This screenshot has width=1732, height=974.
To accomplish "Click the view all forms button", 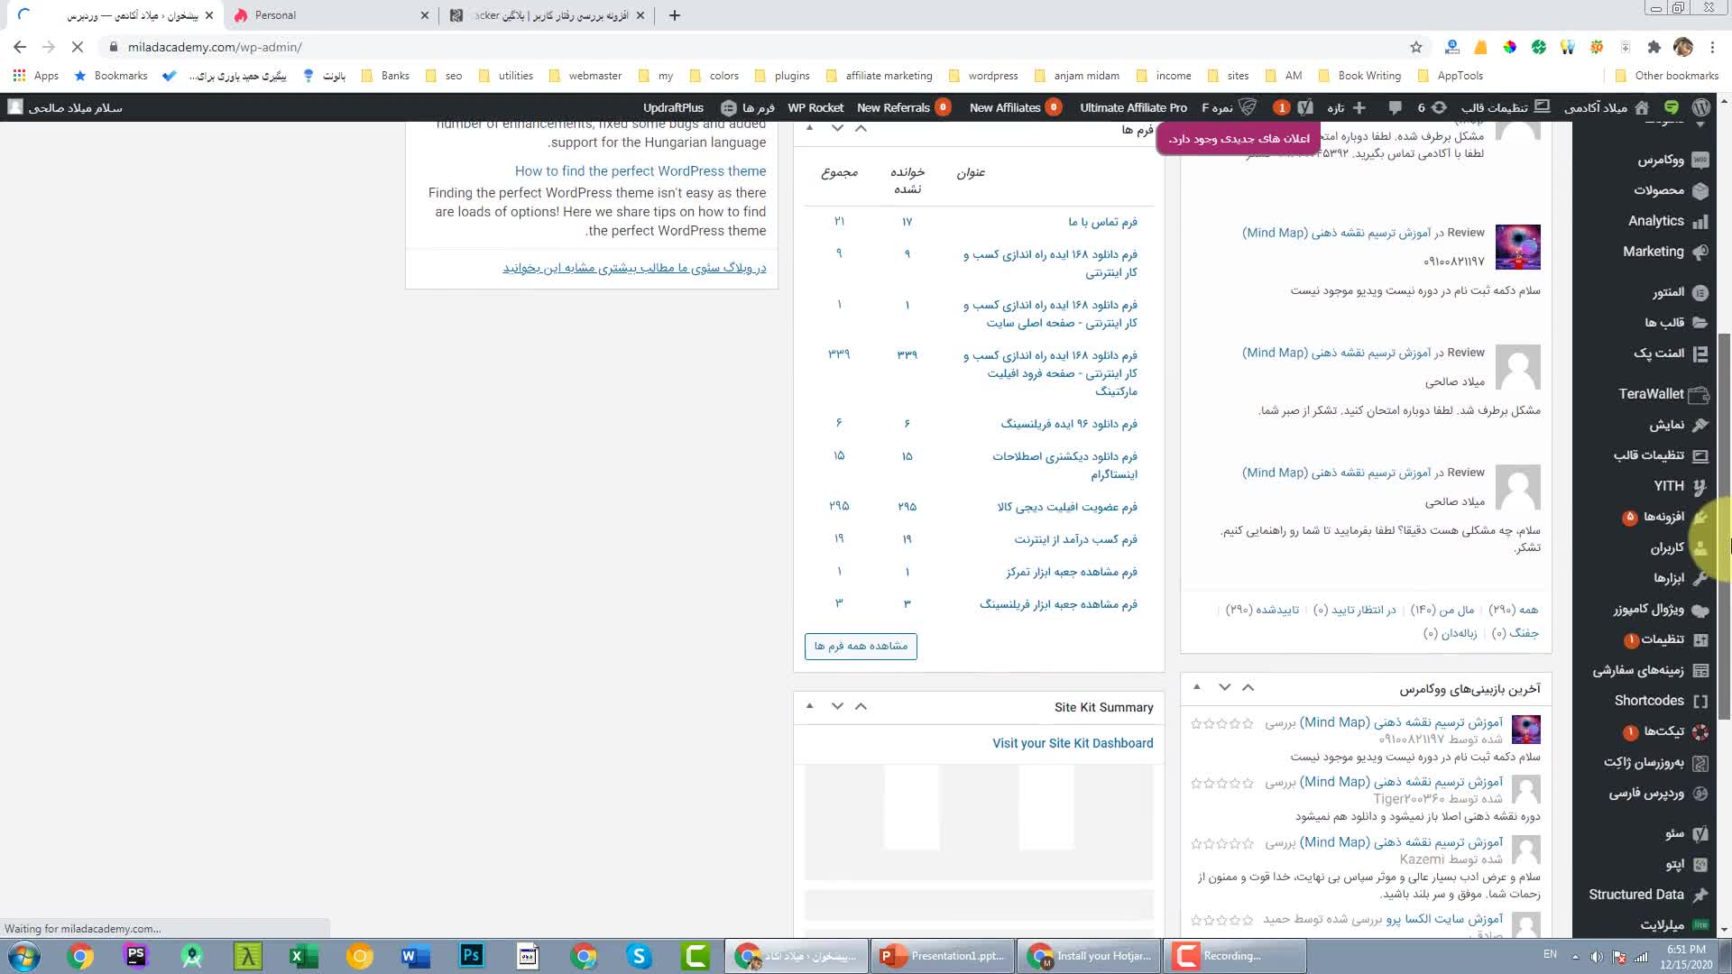I will point(861,646).
